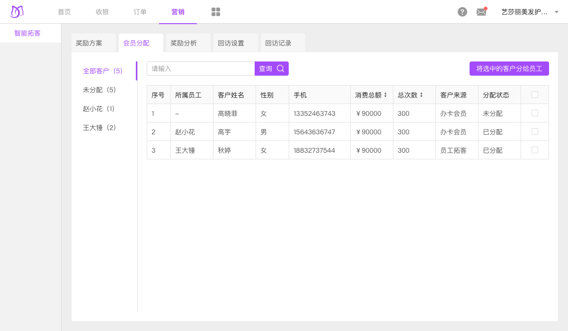Go to 收银 in top navigation

click(x=102, y=12)
